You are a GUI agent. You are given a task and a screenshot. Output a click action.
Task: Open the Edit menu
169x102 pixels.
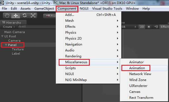pyautogui.click(x=14, y=9)
